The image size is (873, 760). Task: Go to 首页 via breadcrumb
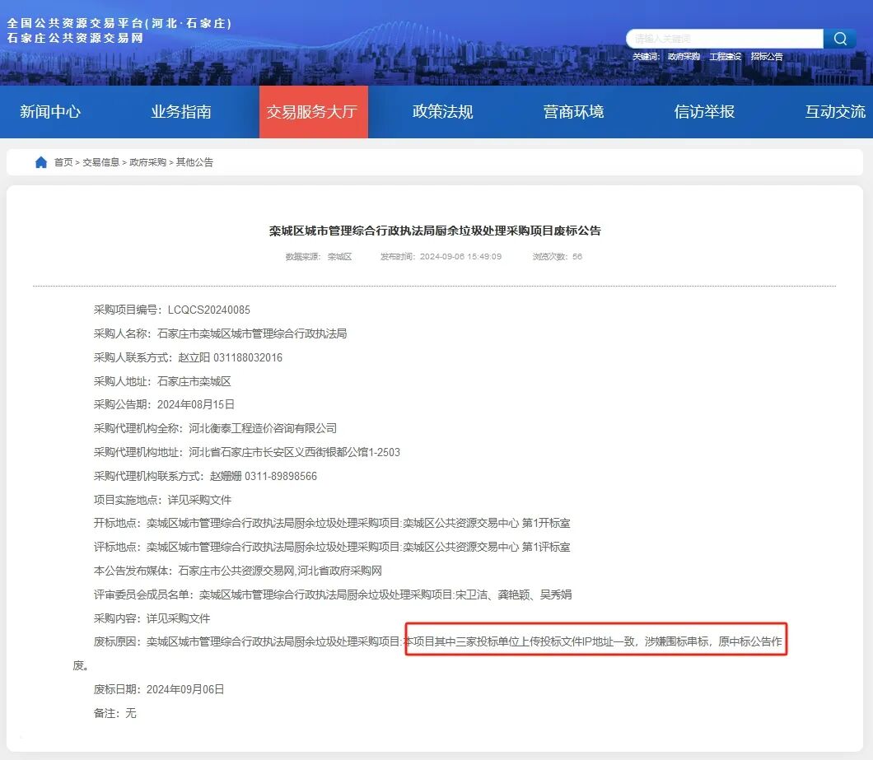point(63,162)
